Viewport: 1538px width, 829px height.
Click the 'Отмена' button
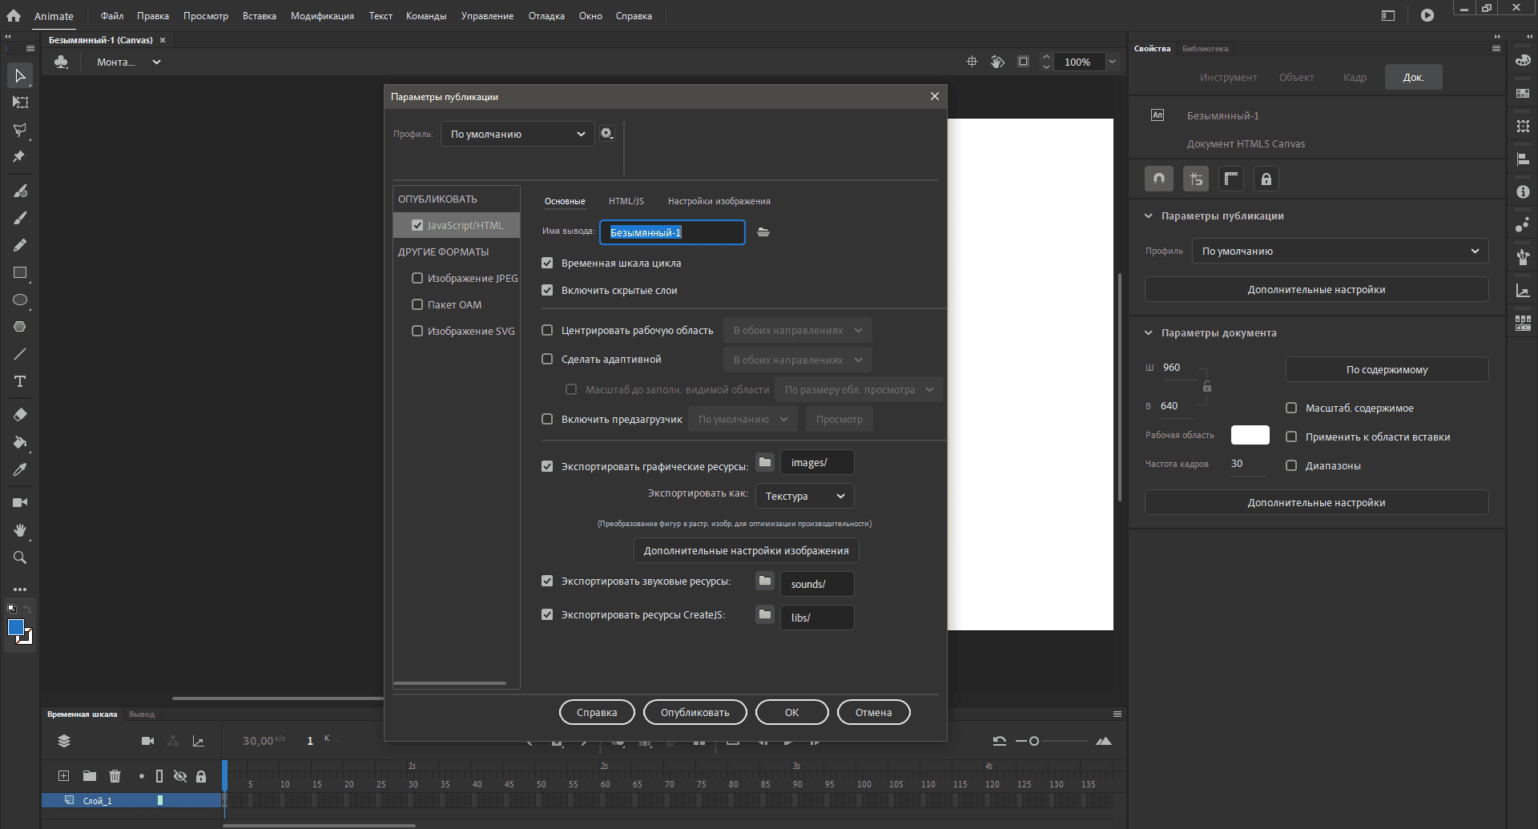873,712
